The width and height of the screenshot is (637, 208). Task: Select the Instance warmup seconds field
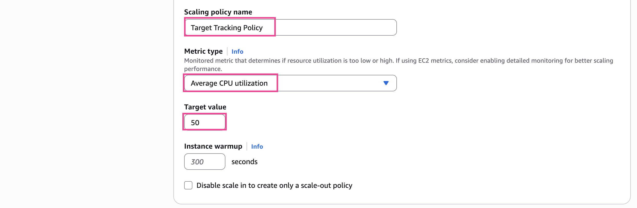[x=205, y=162]
